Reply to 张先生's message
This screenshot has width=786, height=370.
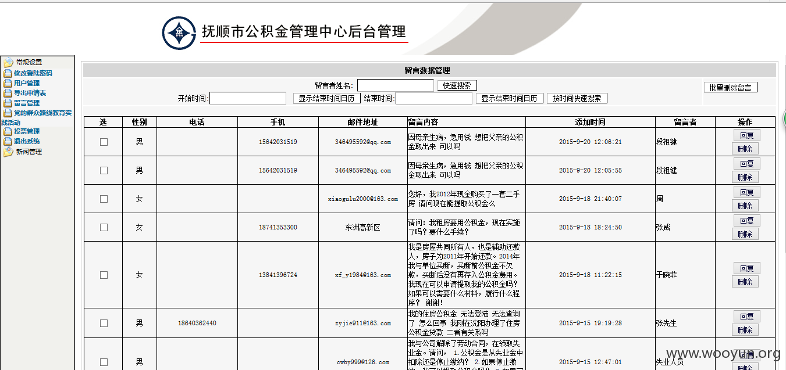pos(746,317)
